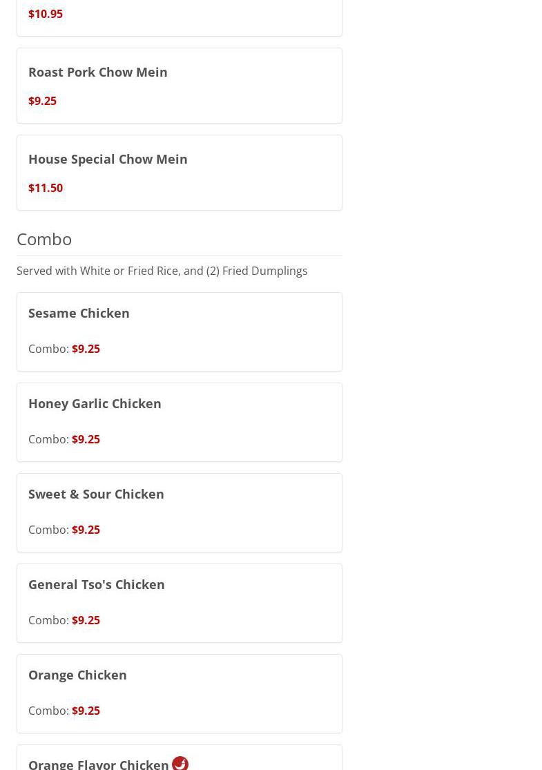Select Sweet & Sour Chicken combo

click(96, 494)
